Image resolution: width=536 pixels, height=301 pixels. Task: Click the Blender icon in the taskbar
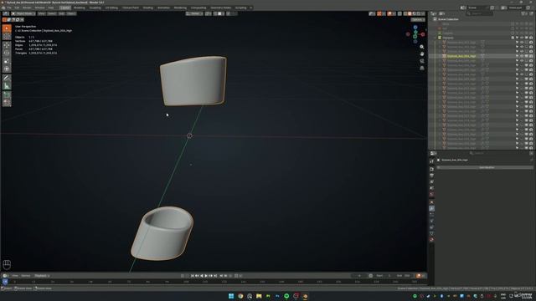[305, 296]
